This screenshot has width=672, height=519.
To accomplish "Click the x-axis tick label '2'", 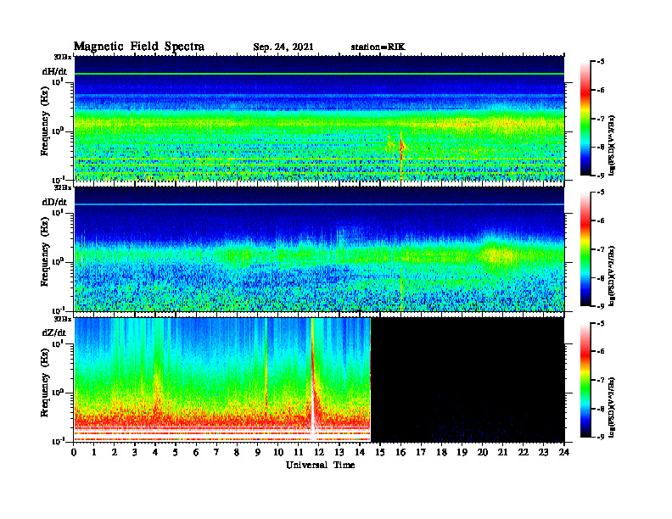I will (115, 452).
